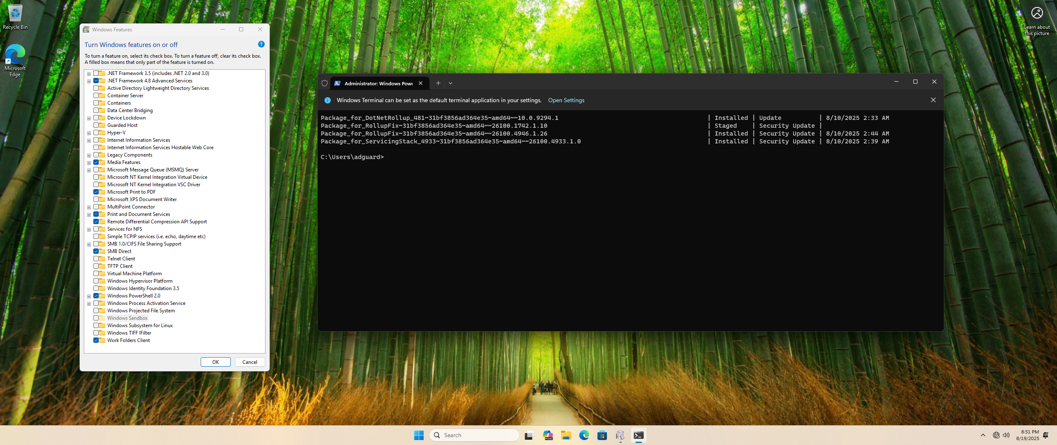The image size is (1057, 445).
Task: Open the Microsoft Edge desktop shortcut
Action: point(15,60)
